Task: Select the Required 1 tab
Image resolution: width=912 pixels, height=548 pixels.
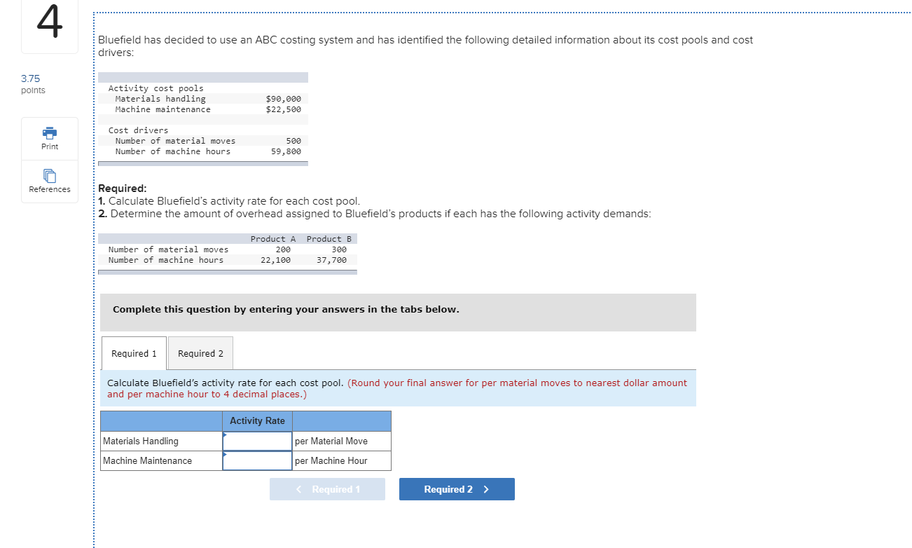Action: [133, 353]
